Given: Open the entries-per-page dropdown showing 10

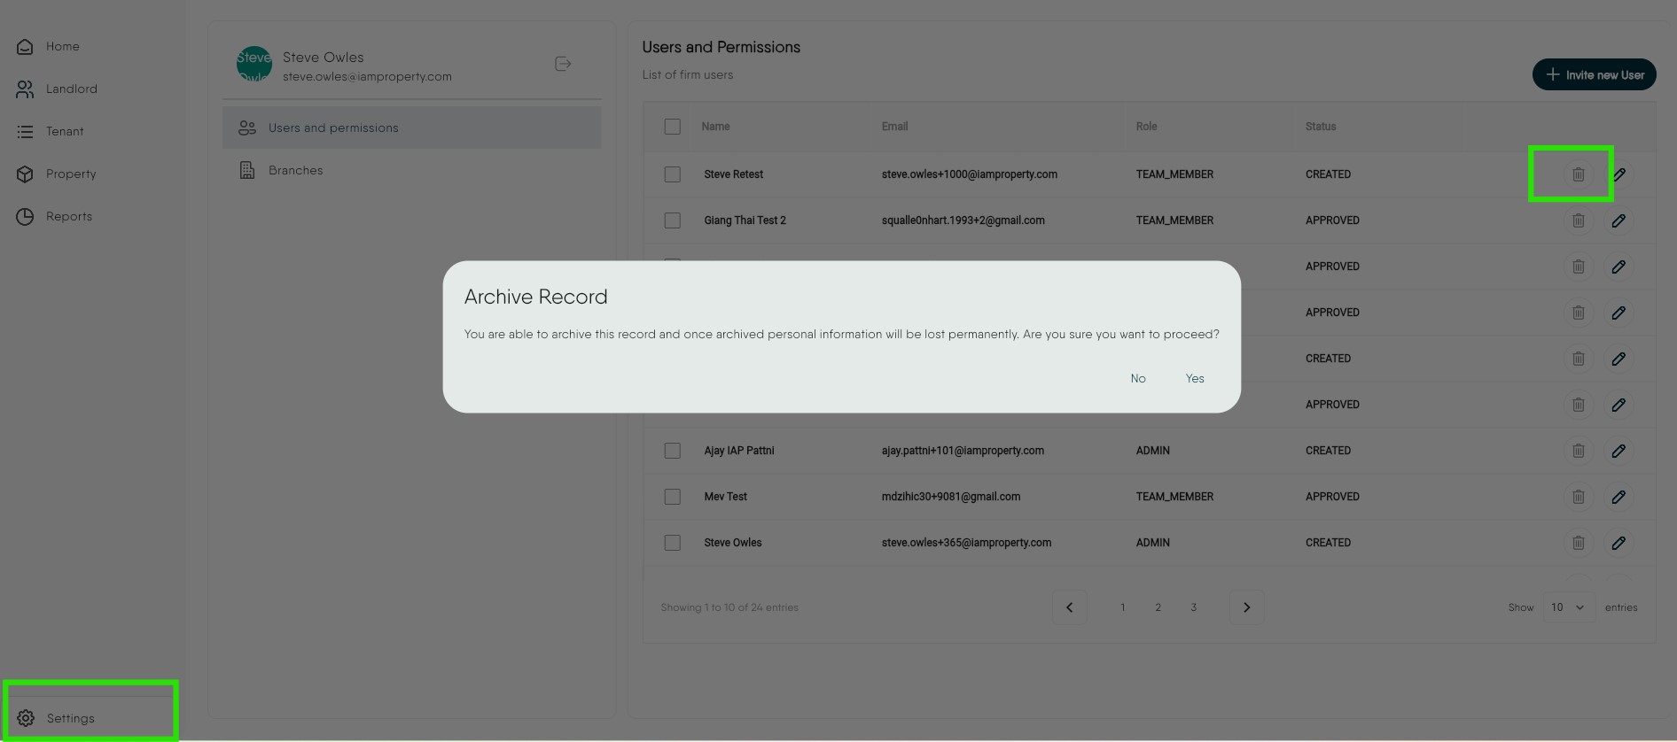Looking at the screenshot, I should pyautogui.click(x=1568, y=607).
